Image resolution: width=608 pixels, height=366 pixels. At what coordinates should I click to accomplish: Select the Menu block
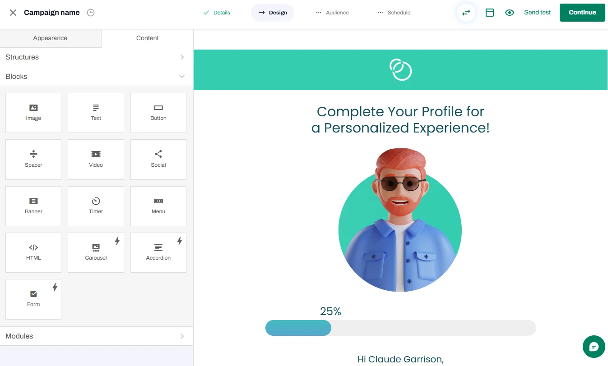click(x=158, y=206)
